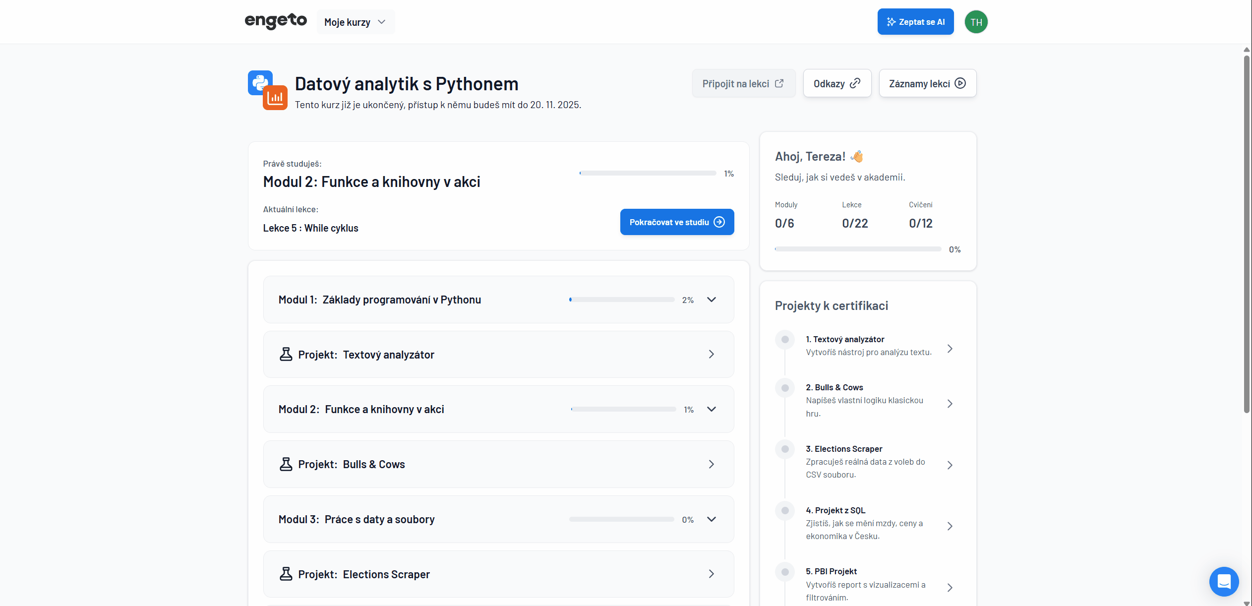Expand Modul 1 Základy programování chevron

pyautogui.click(x=711, y=300)
